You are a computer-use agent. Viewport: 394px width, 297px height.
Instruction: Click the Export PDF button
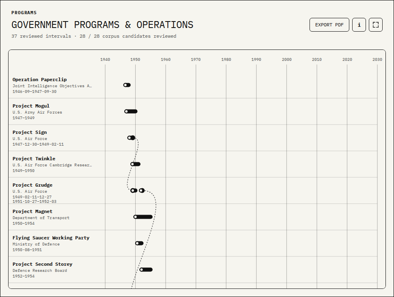pos(329,25)
